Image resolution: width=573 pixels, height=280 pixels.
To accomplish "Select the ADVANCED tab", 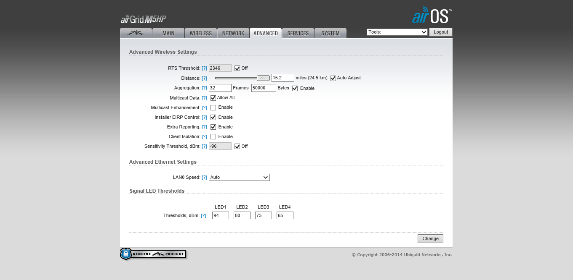I will 266,33.
